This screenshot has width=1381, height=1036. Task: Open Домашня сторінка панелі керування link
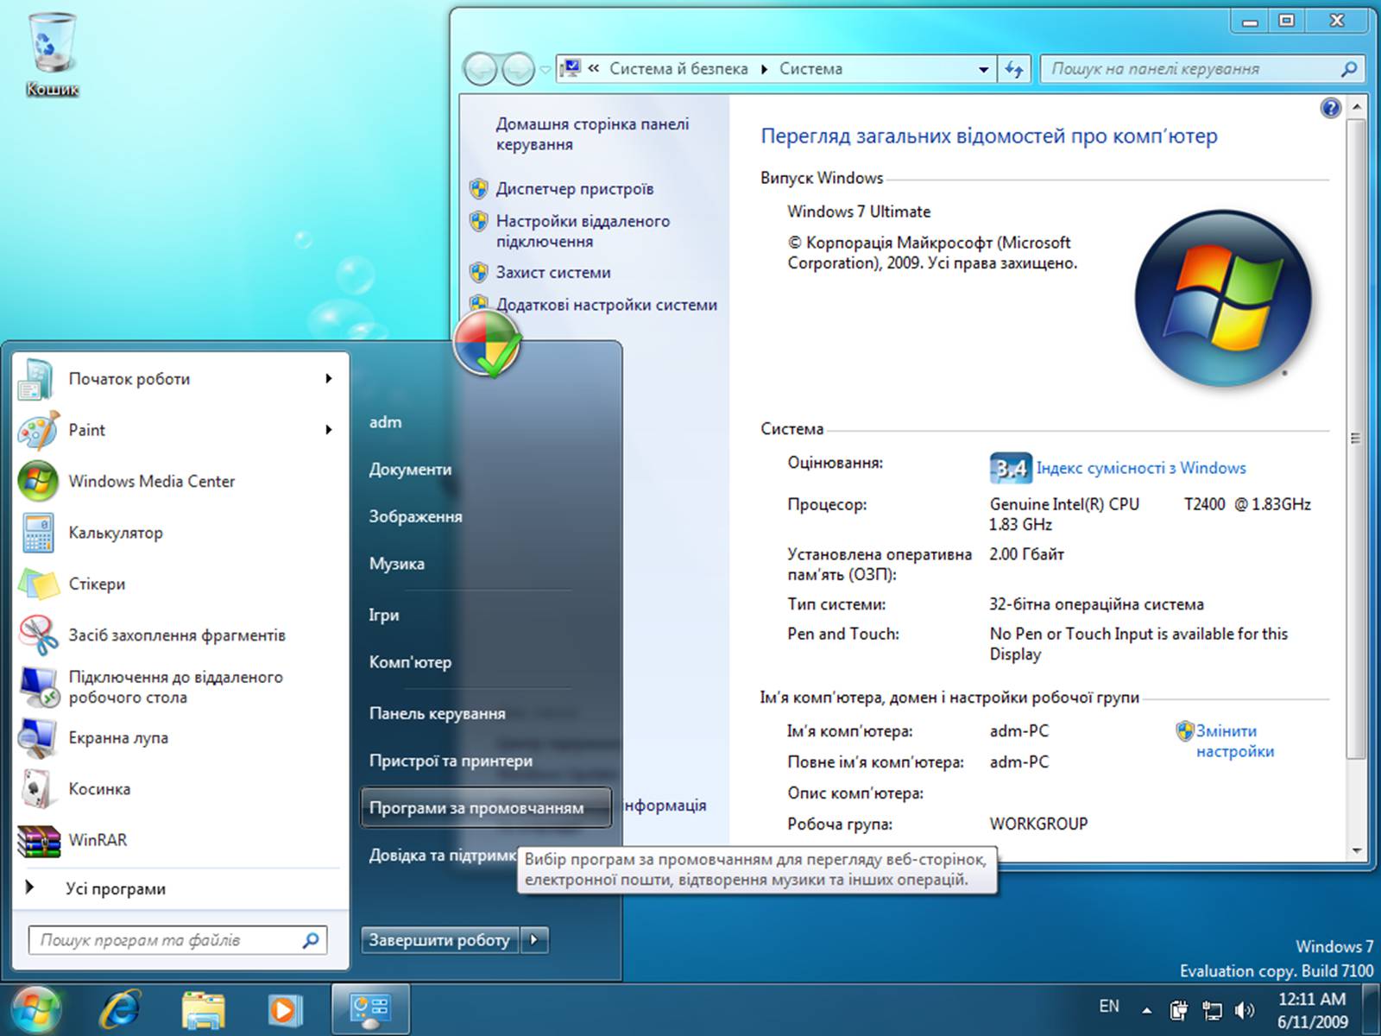tap(592, 134)
